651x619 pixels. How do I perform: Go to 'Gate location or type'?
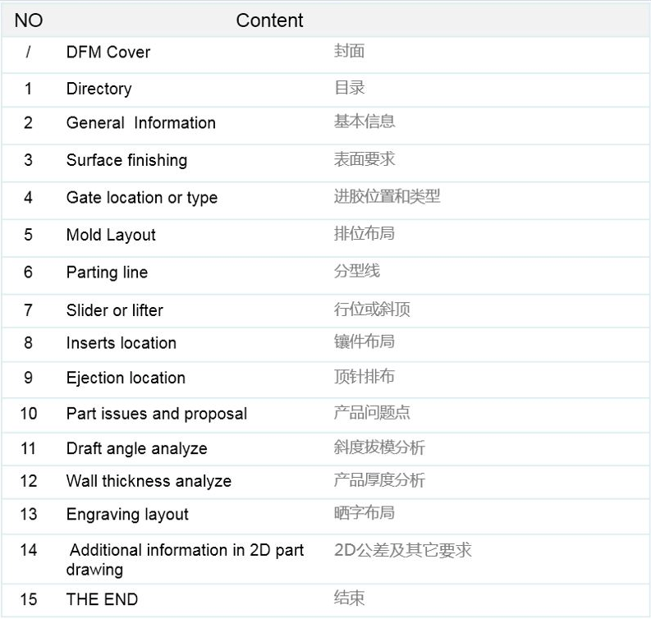click(x=142, y=198)
